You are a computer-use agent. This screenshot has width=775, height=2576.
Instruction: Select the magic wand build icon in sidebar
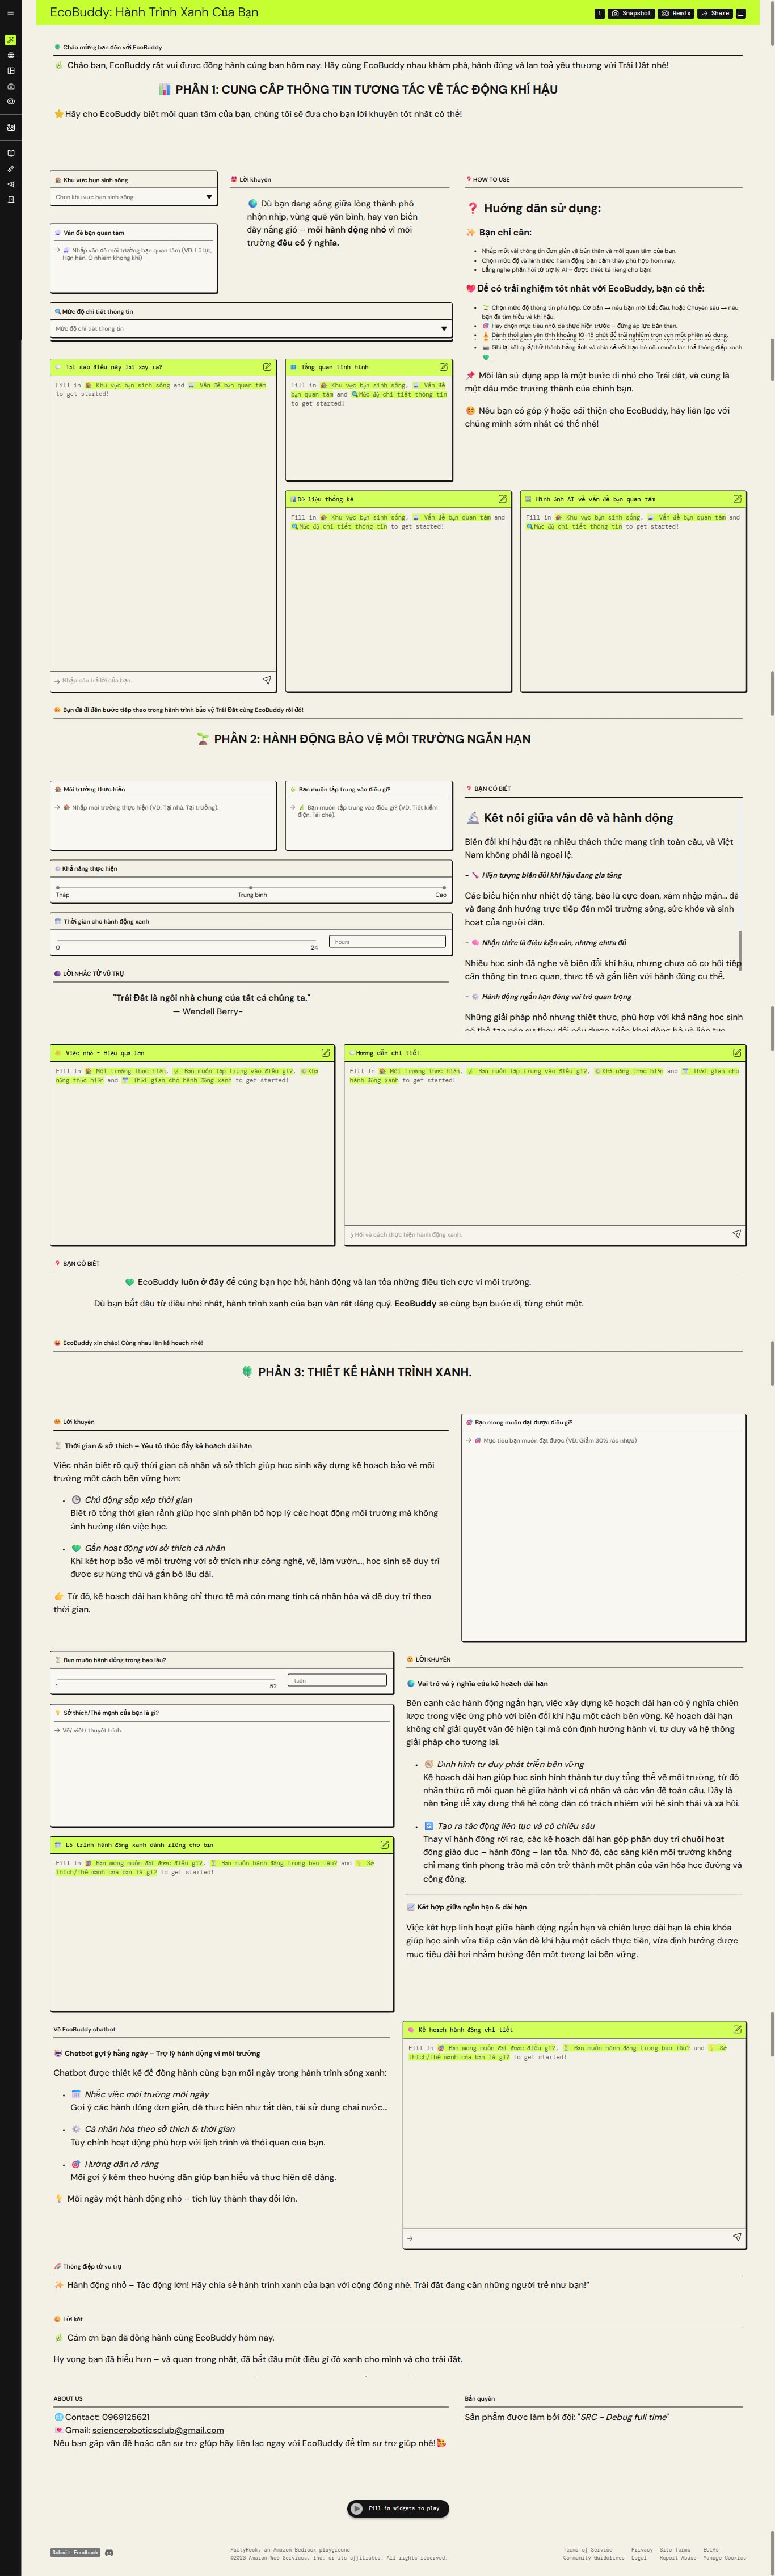tap(10, 40)
